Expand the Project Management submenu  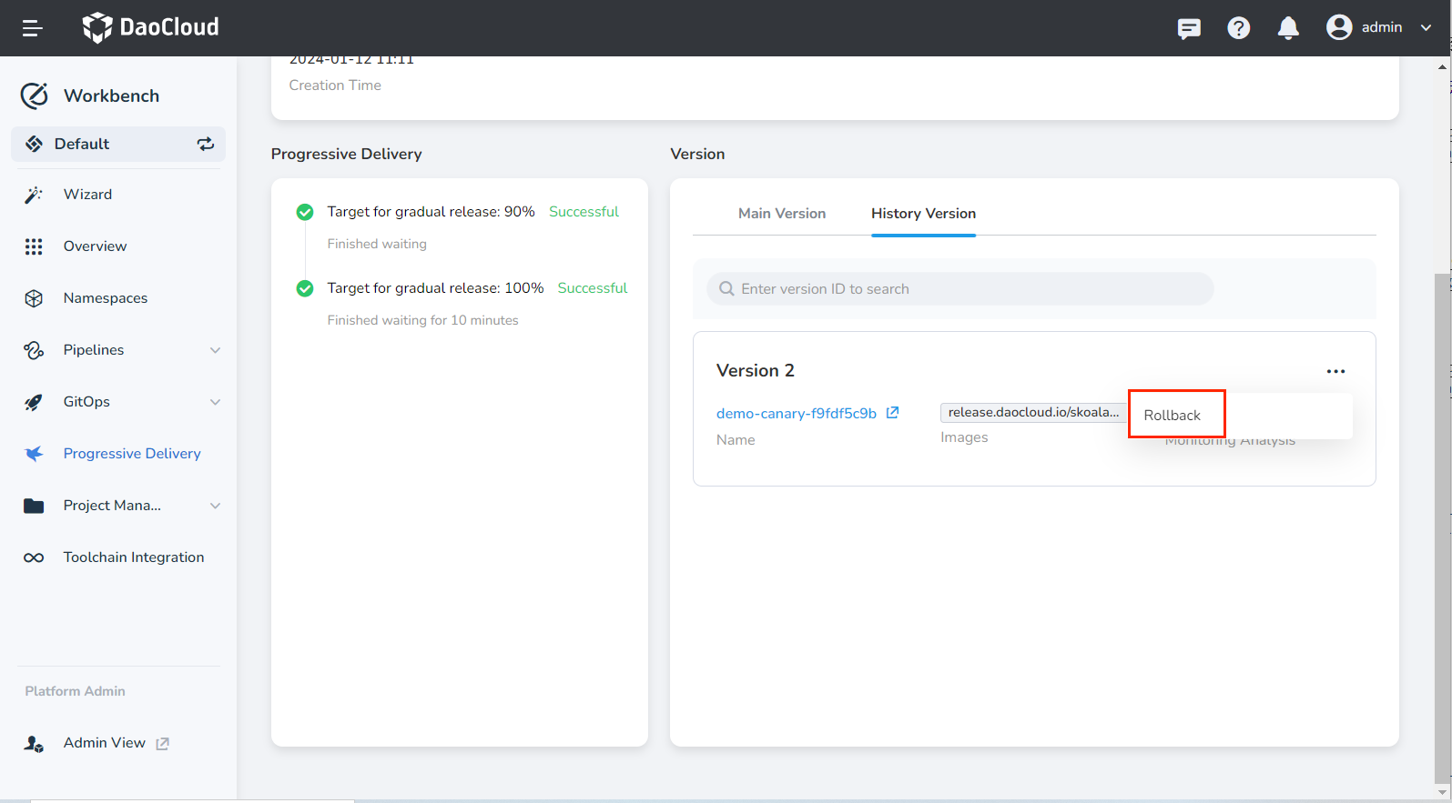coord(215,506)
